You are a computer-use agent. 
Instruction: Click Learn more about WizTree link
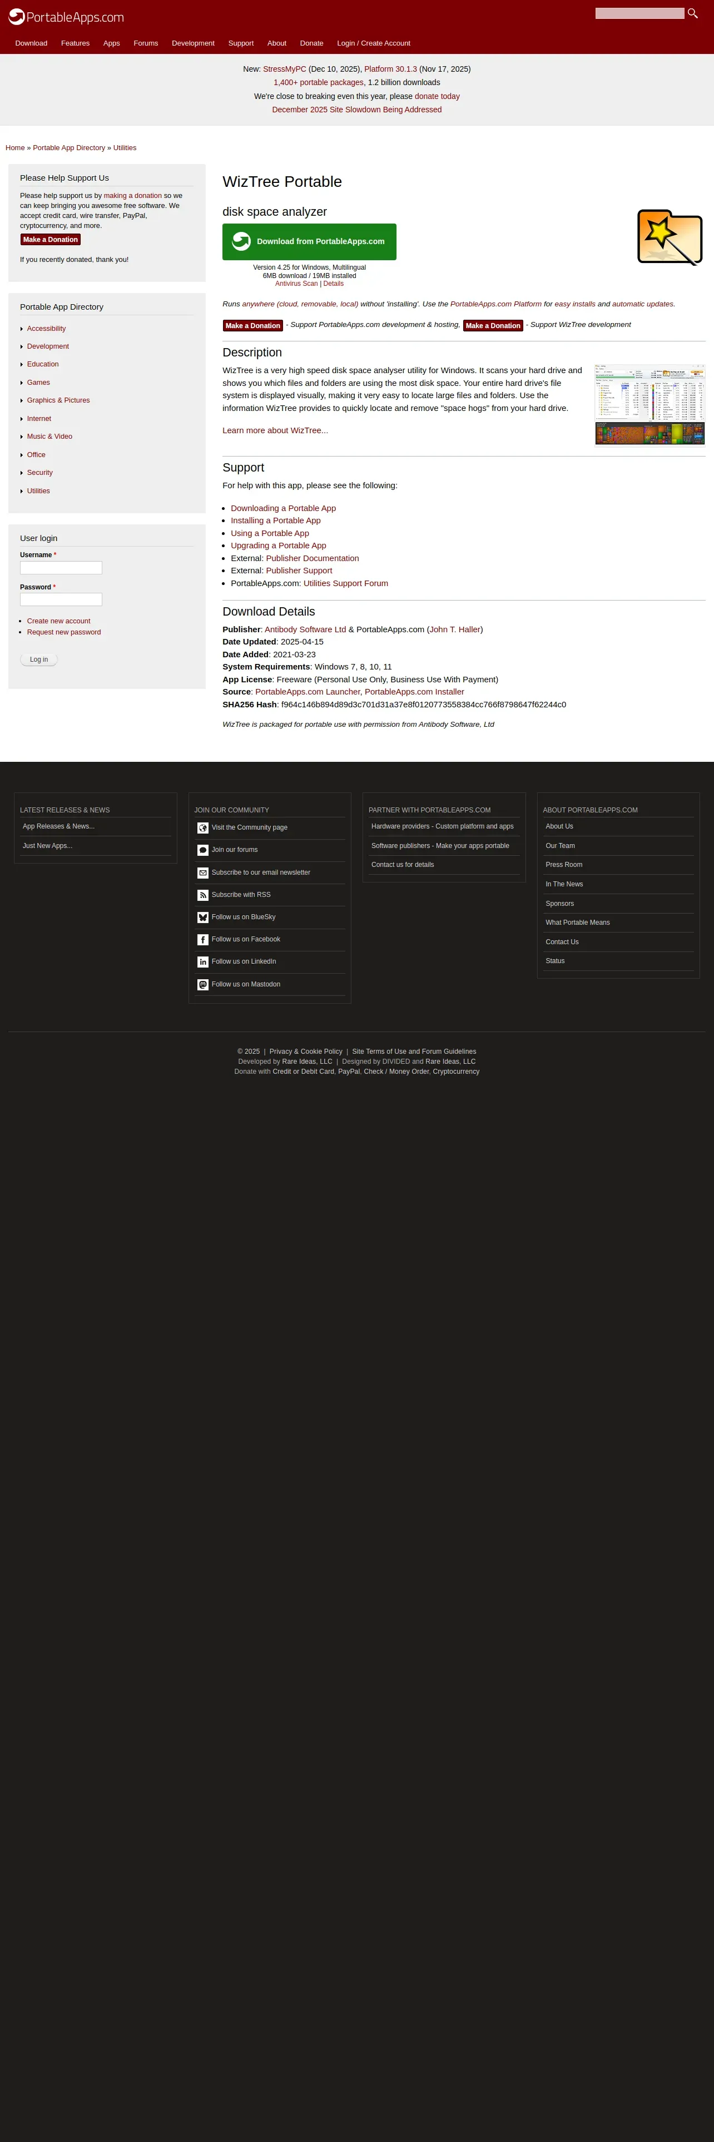[275, 431]
